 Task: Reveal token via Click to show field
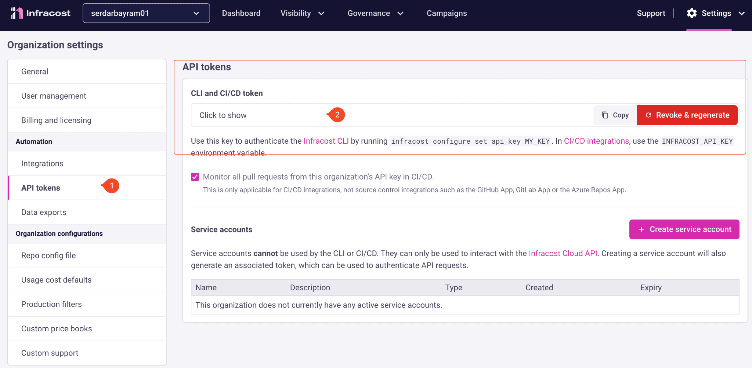392,115
